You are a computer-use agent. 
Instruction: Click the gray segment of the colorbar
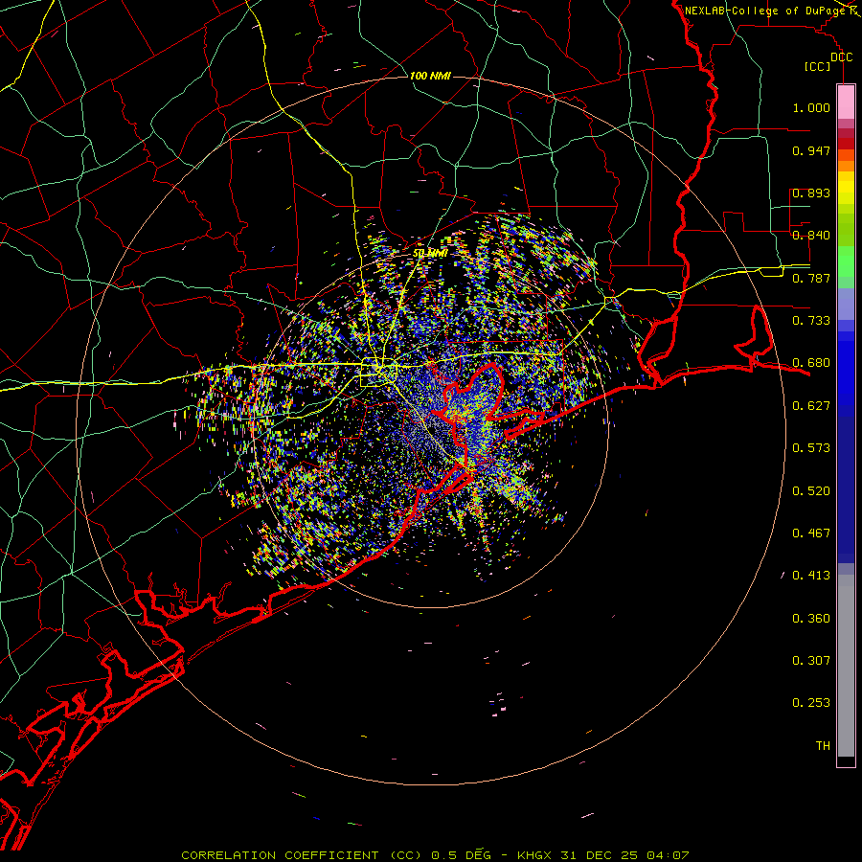pyautogui.click(x=846, y=666)
